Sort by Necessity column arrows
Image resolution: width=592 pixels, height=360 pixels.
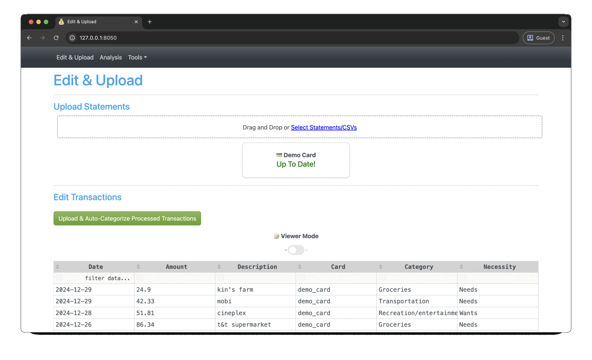click(x=461, y=267)
